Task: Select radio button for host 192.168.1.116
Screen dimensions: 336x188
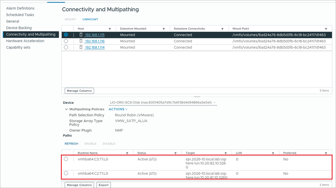Action: [x=66, y=41]
